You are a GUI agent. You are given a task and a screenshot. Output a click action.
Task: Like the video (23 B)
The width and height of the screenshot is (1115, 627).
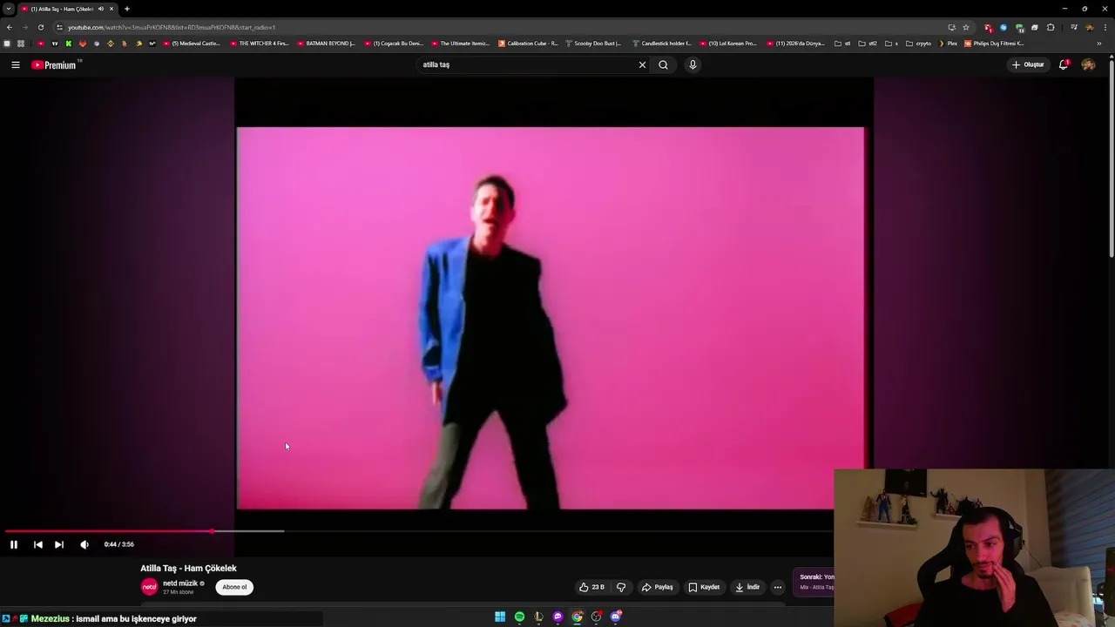coord(591,587)
